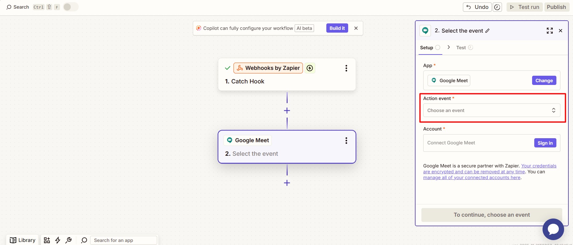Click the lightning bolt icon in bottom toolbar
This screenshot has height=245, width=573.
(x=58, y=240)
